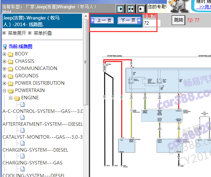Click document icon above CHARGING-SYSTEM---GAS
211x177 pixels.
23,156
